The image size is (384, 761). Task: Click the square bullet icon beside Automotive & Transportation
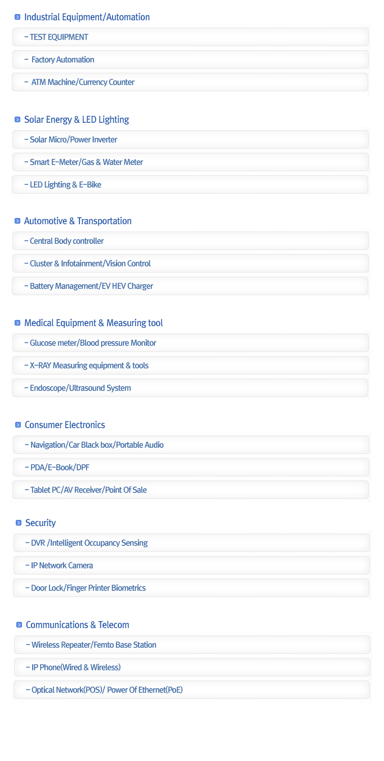[17, 221]
